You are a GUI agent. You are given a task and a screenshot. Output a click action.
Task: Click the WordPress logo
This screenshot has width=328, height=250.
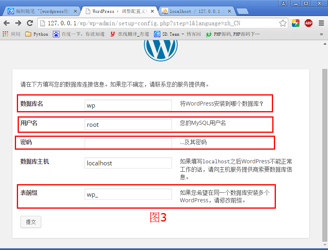tap(161, 50)
